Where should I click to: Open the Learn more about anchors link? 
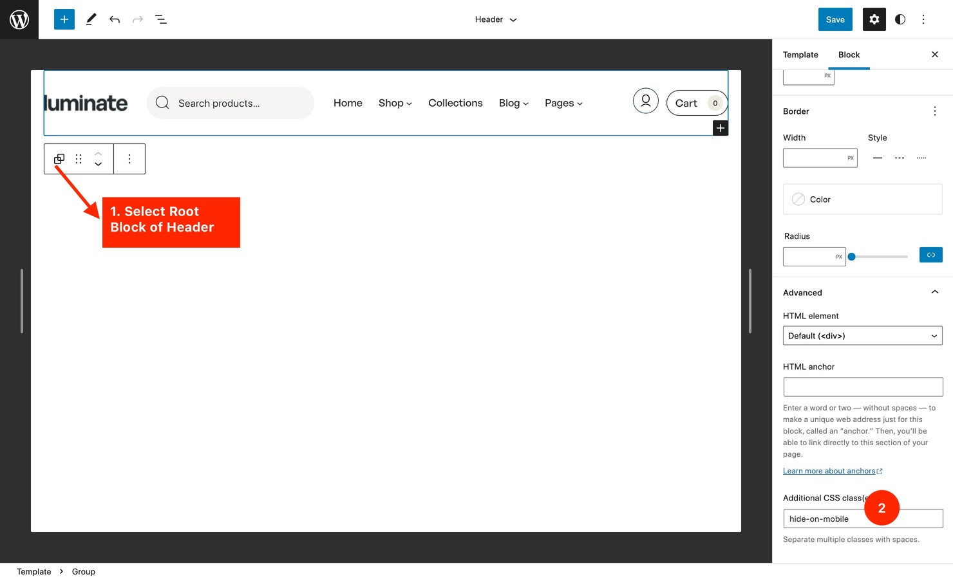click(829, 470)
